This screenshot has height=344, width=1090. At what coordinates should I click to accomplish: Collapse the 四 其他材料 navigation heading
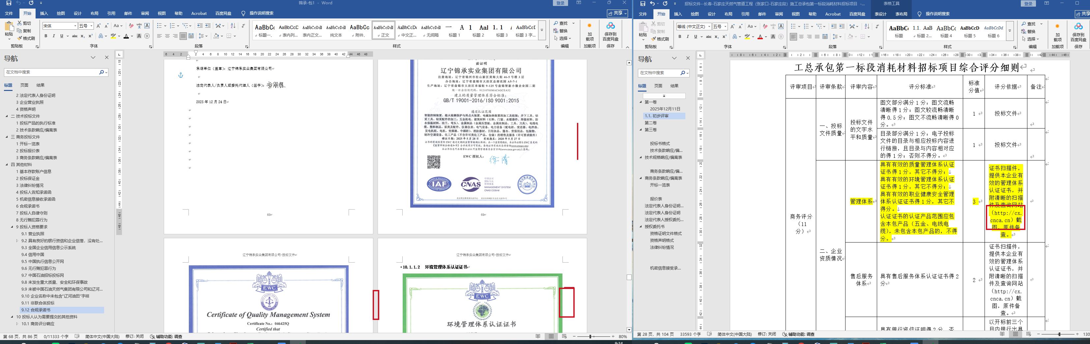click(x=7, y=165)
